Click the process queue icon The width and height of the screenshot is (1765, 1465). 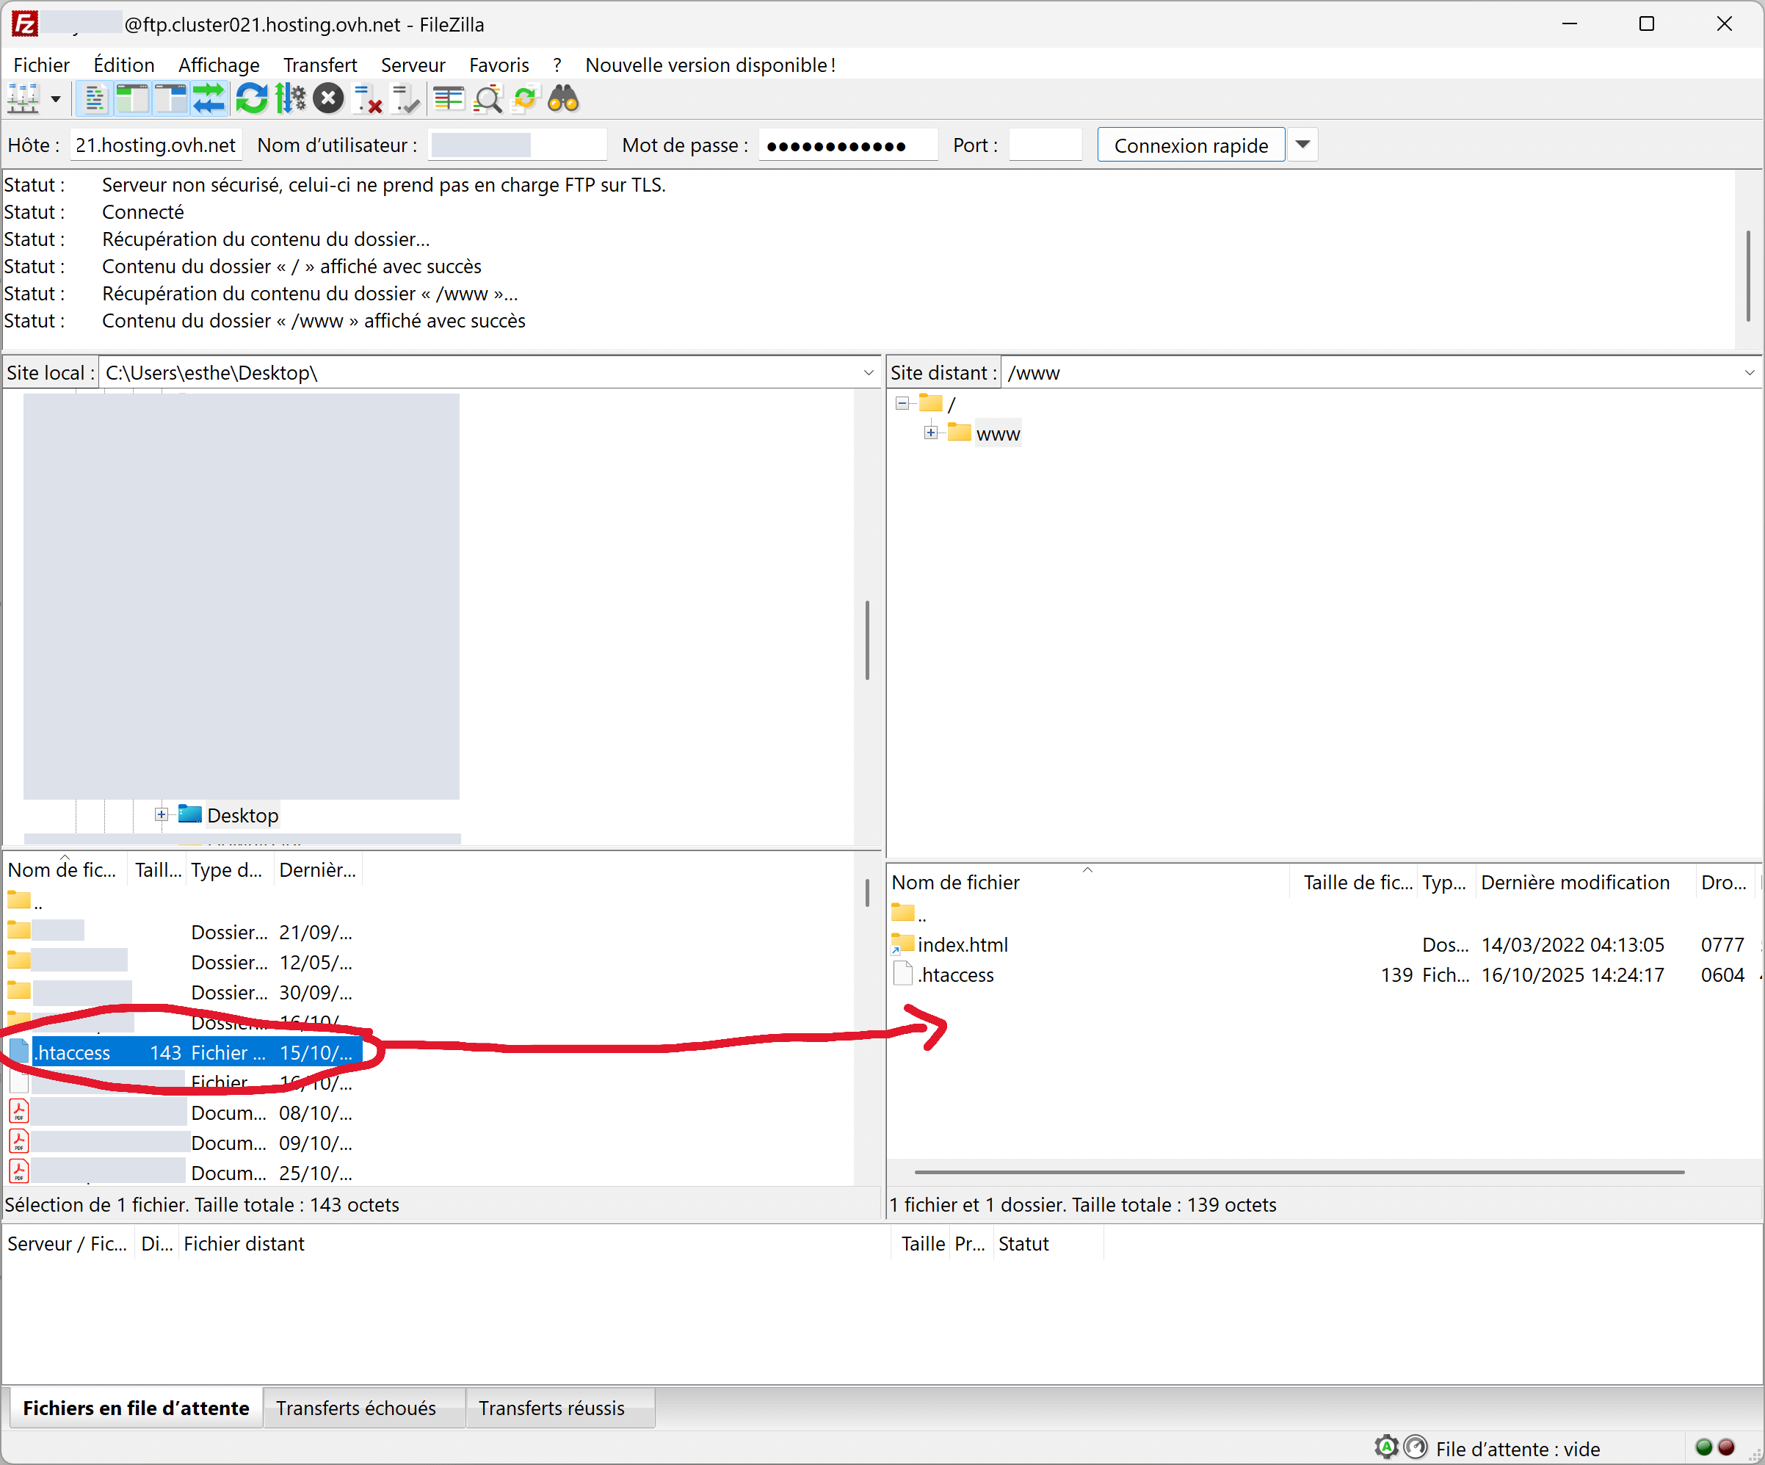[x=290, y=99]
